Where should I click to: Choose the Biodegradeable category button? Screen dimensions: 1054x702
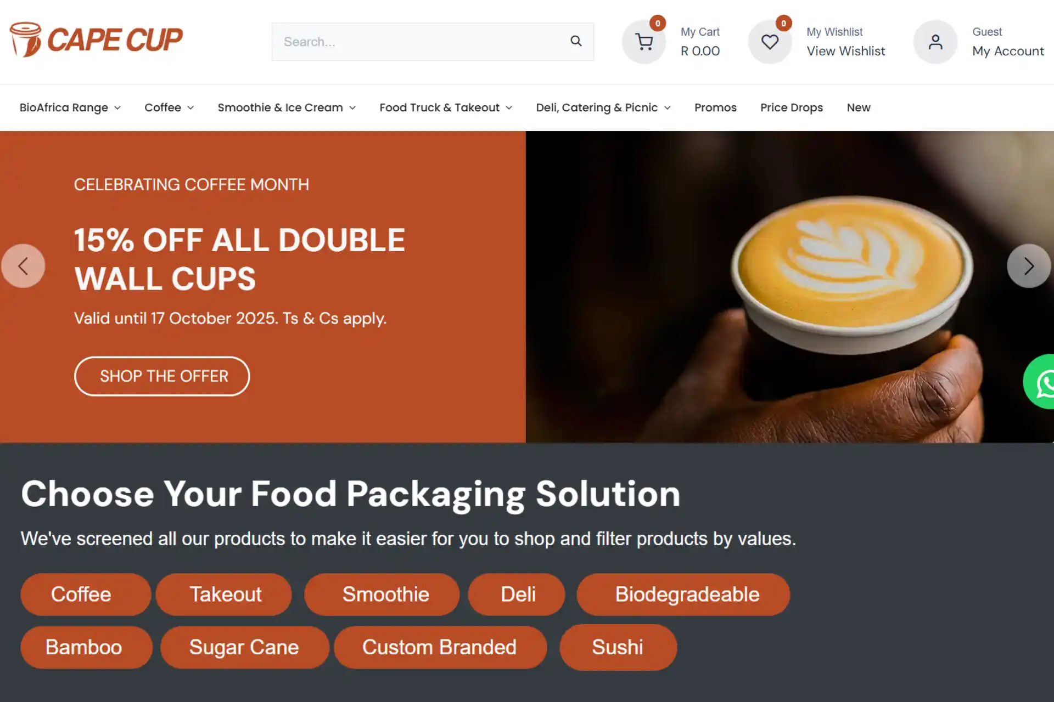coord(683,595)
